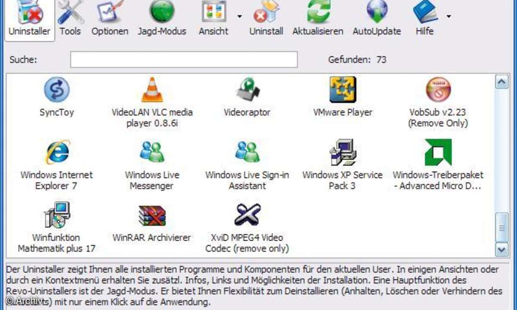
Task: Focus the Suche search field
Action: [184, 59]
